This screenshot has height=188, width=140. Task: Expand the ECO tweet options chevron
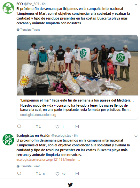point(136,5)
